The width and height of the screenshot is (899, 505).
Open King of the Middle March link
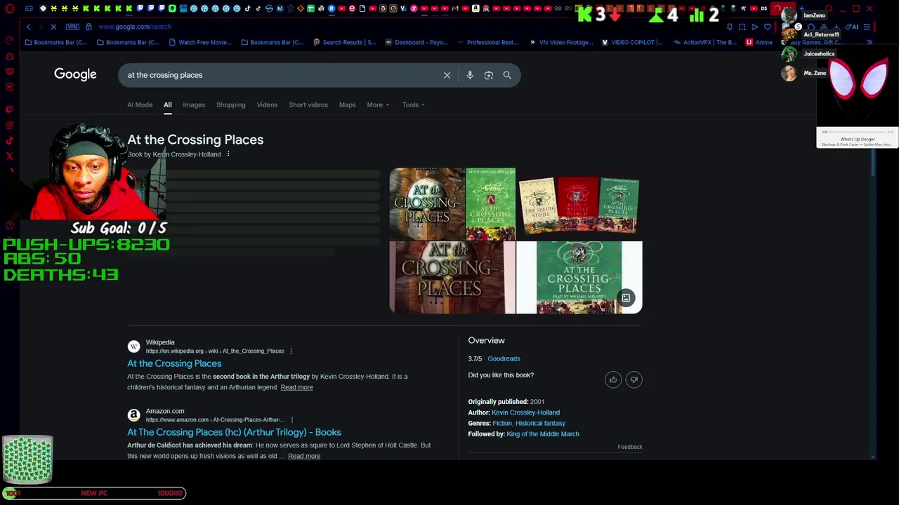click(543, 434)
